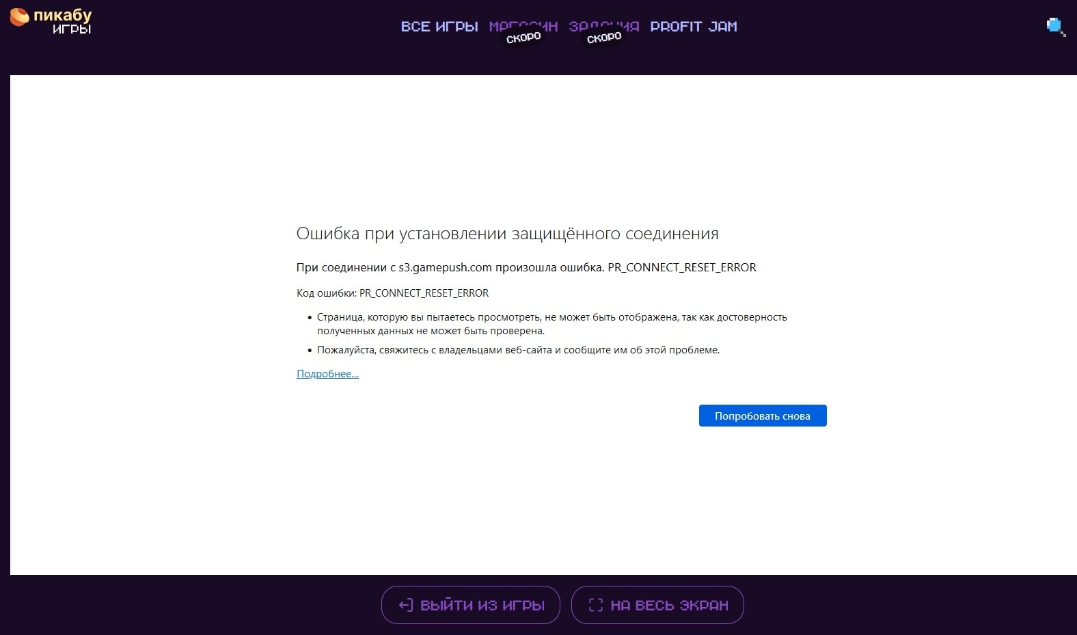Select the ЗАДАНИЯ menu item
The width and height of the screenshot is (1077, 635).
[604, 27]
